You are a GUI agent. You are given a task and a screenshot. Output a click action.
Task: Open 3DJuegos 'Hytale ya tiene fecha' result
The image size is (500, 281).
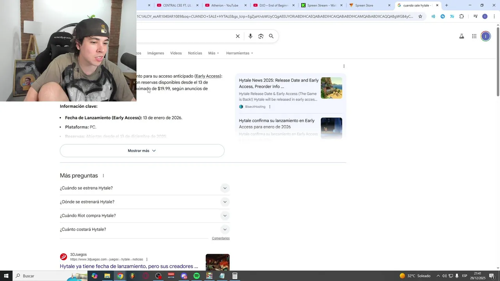129,266
